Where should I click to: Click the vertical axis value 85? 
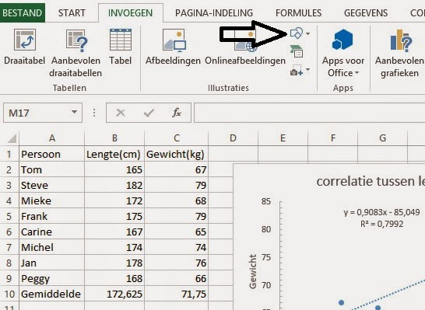266,201
